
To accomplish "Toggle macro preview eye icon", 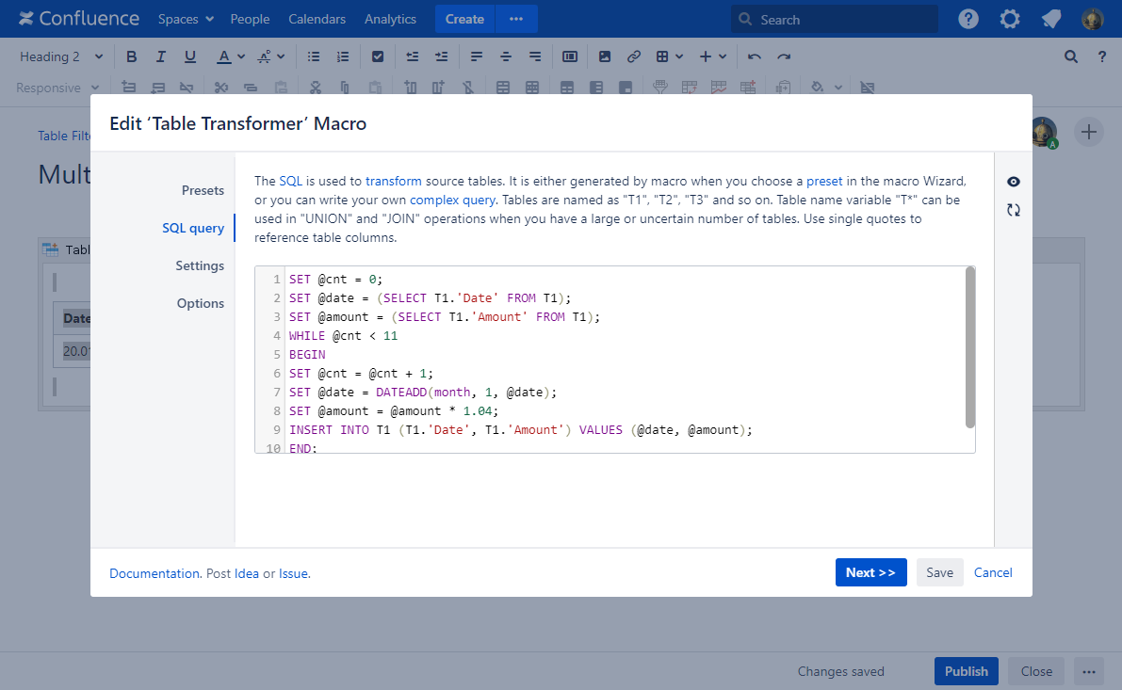I will (x=1014, y=182).
